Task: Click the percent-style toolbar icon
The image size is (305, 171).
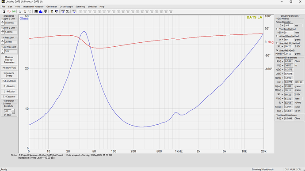Action: pos(68,11)
